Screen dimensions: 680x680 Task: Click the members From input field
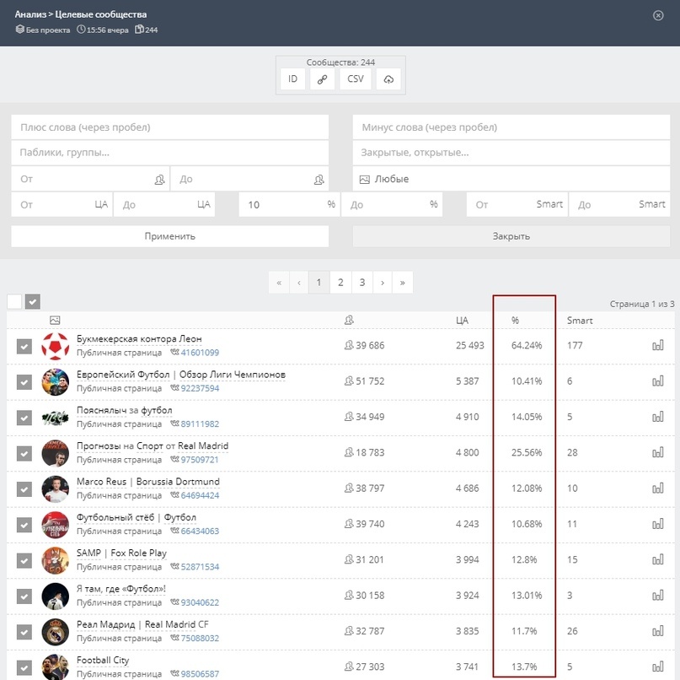click(90, 179)
